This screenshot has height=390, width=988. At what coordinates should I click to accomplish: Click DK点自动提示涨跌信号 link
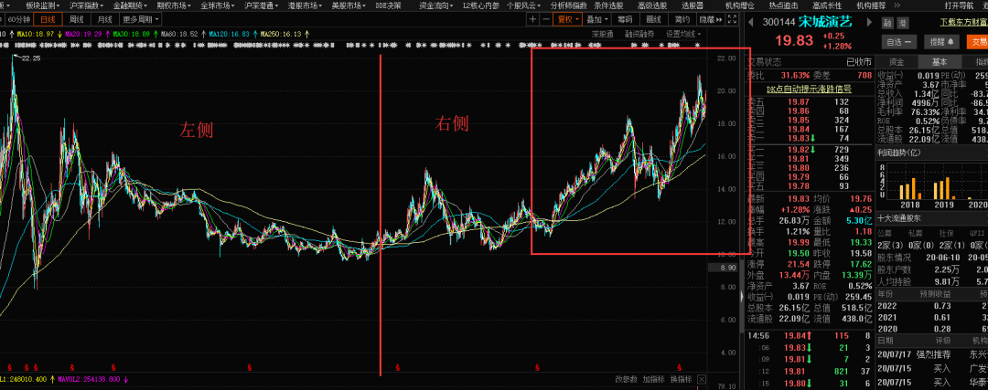[x=809, y=90]
